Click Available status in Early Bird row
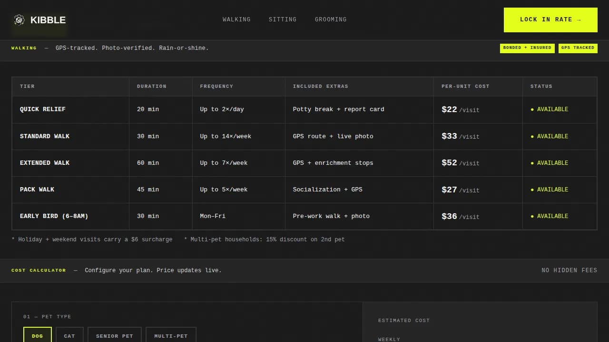609x342 pixels. pos(550,216)
